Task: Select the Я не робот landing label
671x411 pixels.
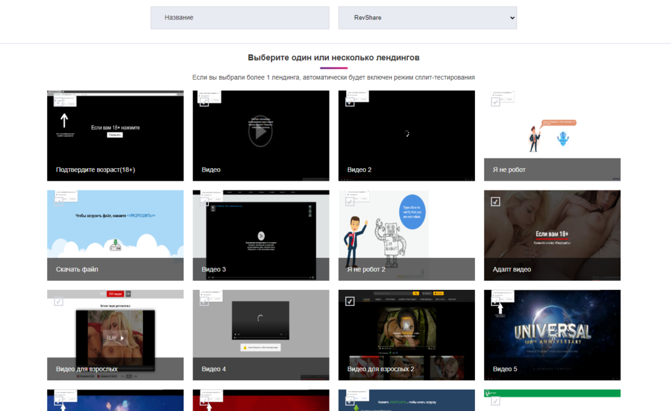Action: 508,170
